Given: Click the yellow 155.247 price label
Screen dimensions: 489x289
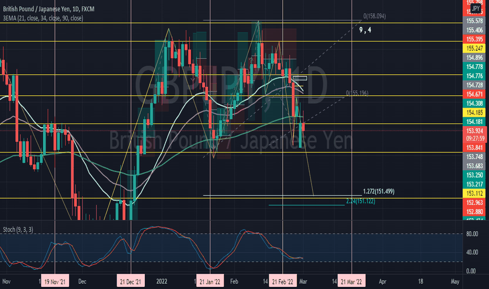Looking at the screenshot, I should point(474,48).
